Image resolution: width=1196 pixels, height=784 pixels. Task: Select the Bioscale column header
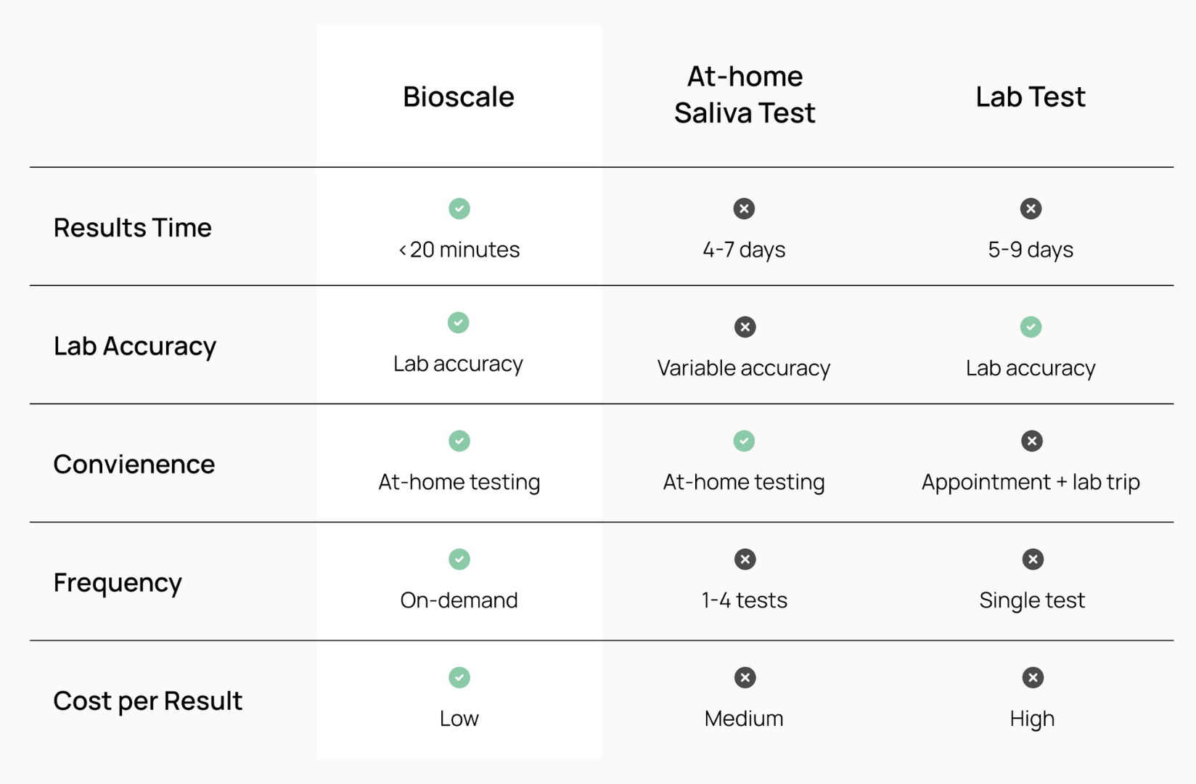(x=459, y=97)
